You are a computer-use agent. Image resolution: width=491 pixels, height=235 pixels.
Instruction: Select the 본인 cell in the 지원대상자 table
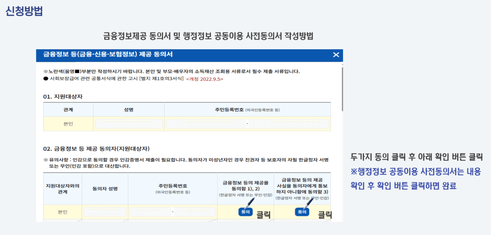pyautogui.click(x=68, y=124)
